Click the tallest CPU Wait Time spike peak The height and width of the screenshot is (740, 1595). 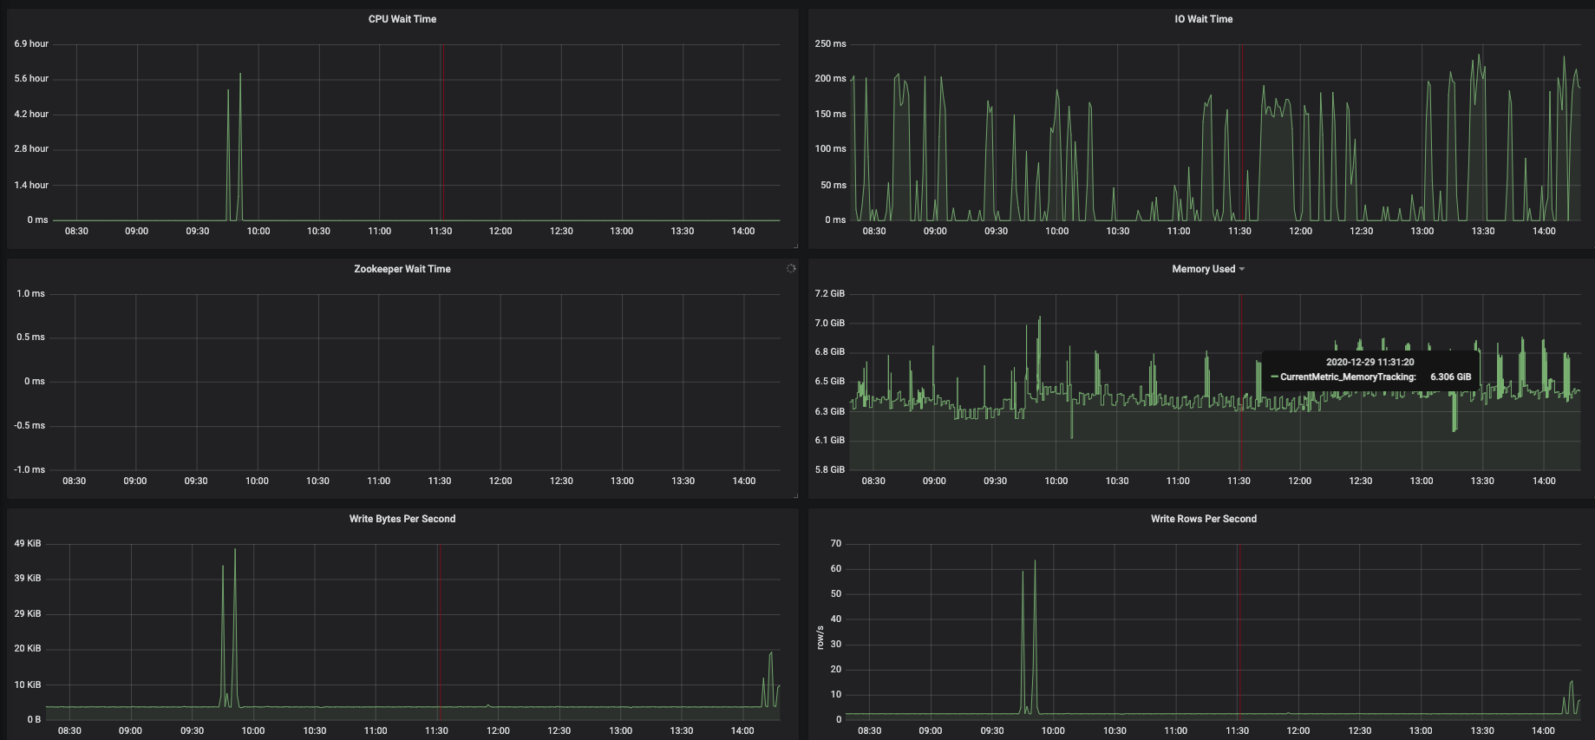coord(240,75)
